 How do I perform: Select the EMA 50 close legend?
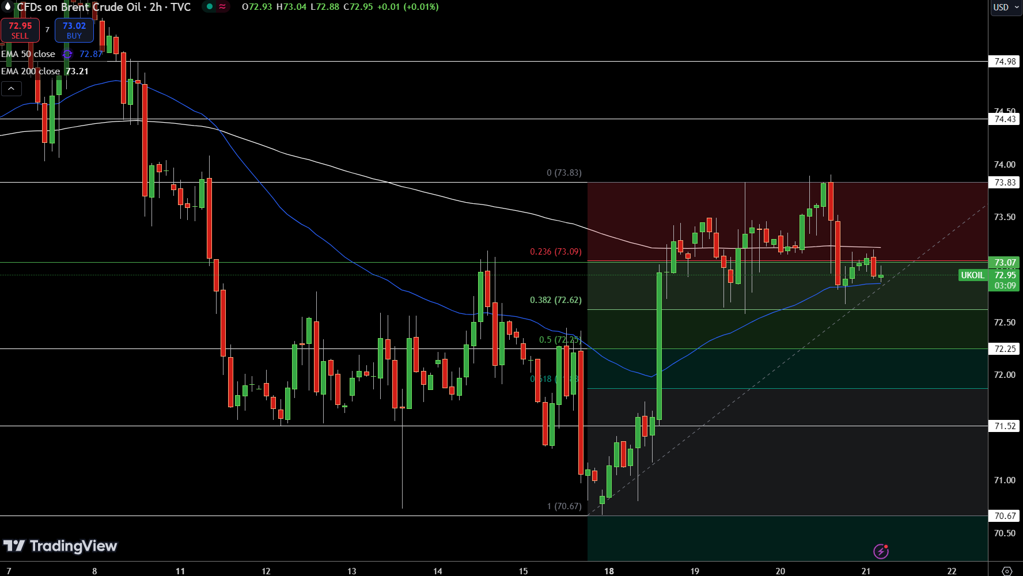(28, 54)
